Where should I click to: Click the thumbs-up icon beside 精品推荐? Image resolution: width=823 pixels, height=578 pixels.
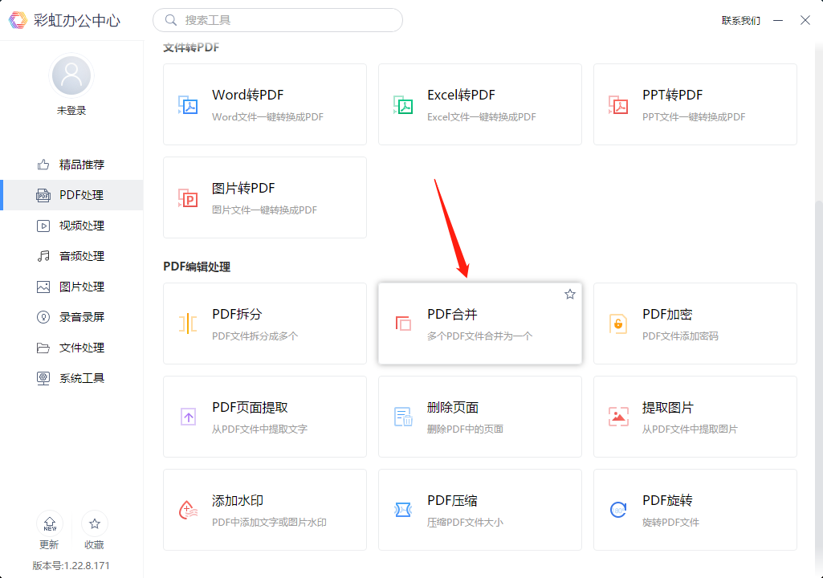point(43,165)
